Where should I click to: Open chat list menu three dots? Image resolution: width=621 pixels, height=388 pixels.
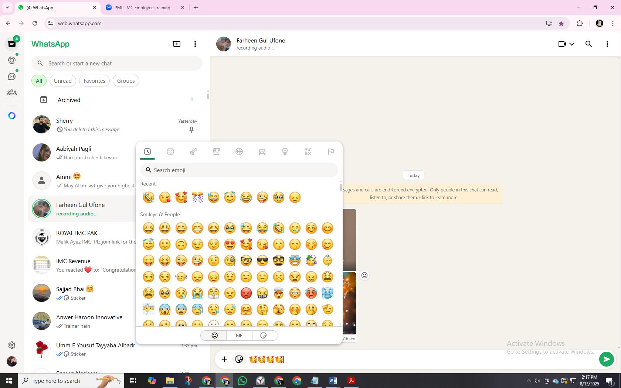tap(195, 44)
